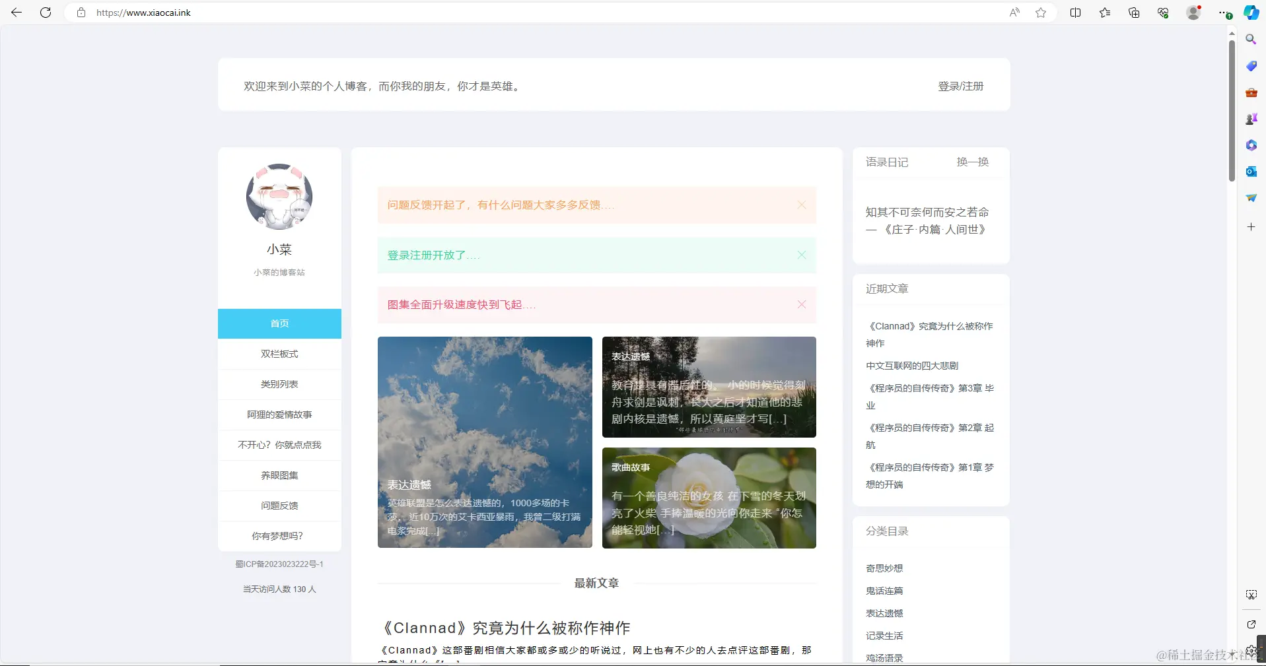This screenshot has height=666, width=1266.
Task: Open recent article 《程序员的自传传奇》第3章 毕业
Action: tap(930, 397)
